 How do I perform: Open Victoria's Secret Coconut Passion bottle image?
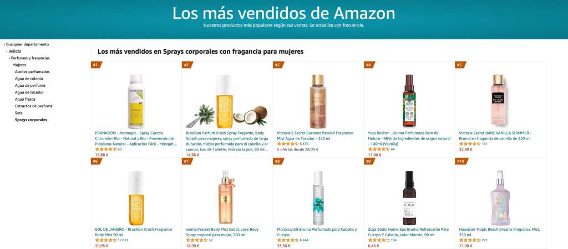[x=318, y=102]
